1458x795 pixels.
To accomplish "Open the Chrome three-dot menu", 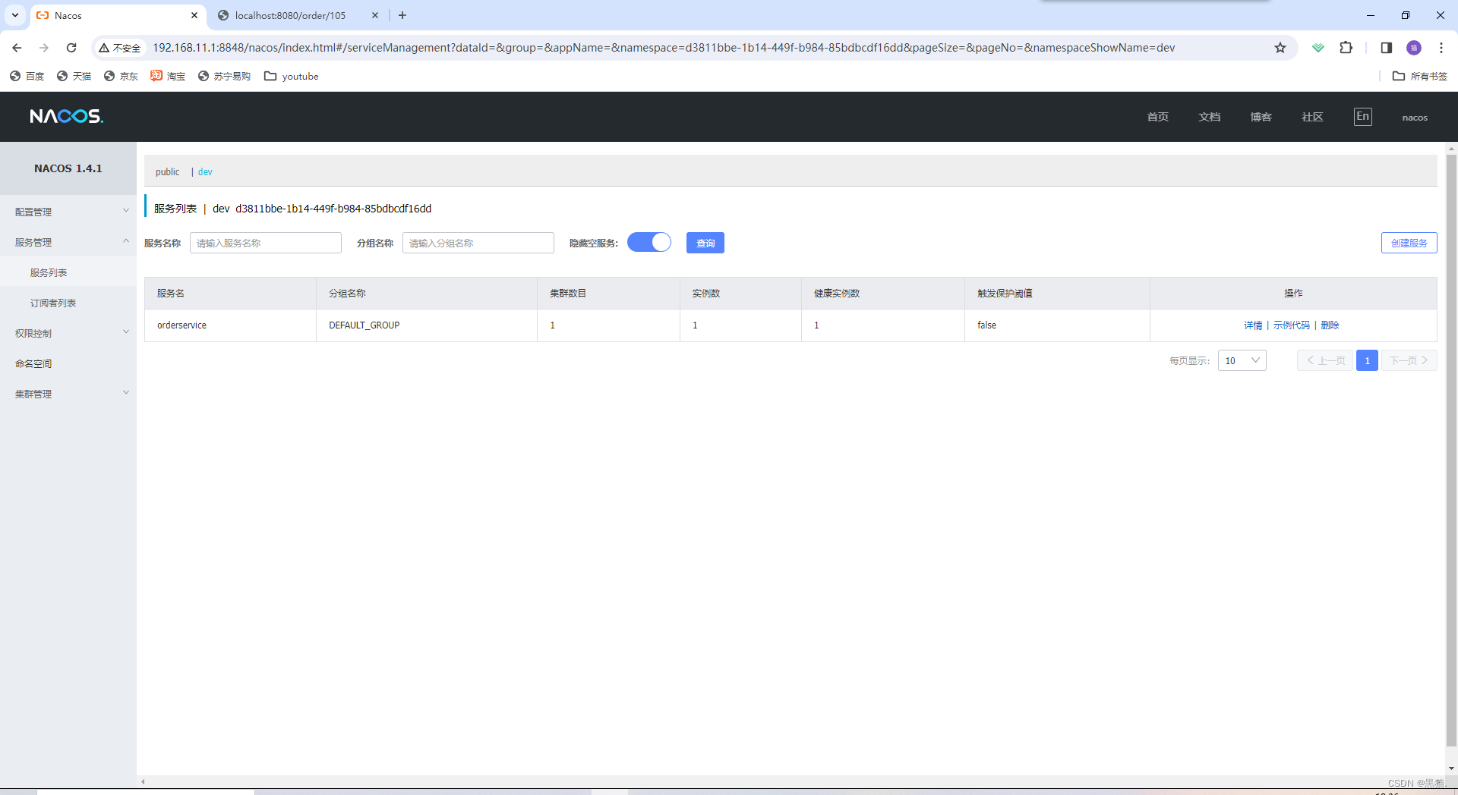I will coord(1441,48).
